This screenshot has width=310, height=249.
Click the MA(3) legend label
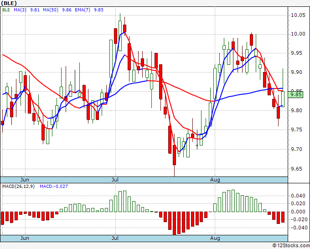click(x=20, y=10)
